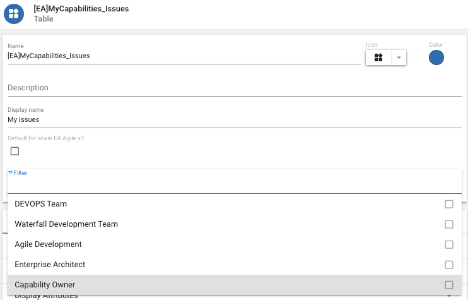Image resolution: width=468 pixels, height=300 pixels.
Task: Open the Icon picker dropdown
Action: [x=399, y=57]
